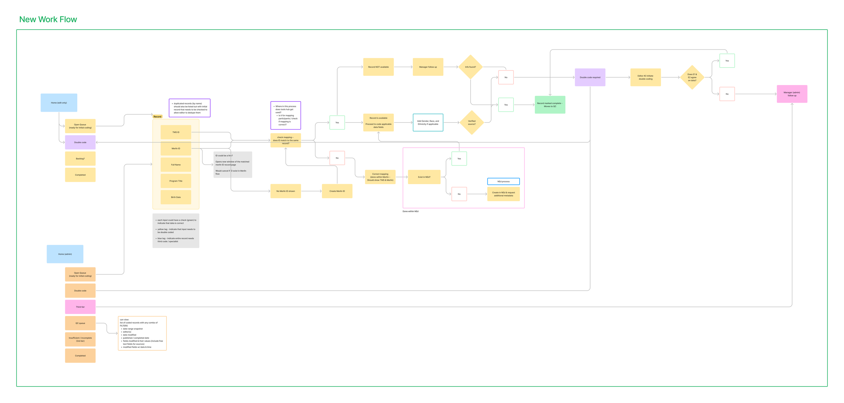Click the 'TMS ID' field box
The height and width of the screenshot is (403, 844).
176,132
